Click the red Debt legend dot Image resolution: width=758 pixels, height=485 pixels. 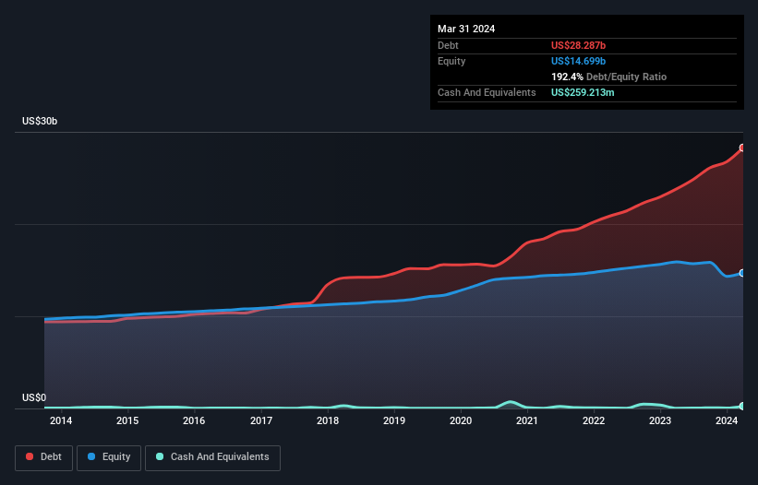pos(30,456)
